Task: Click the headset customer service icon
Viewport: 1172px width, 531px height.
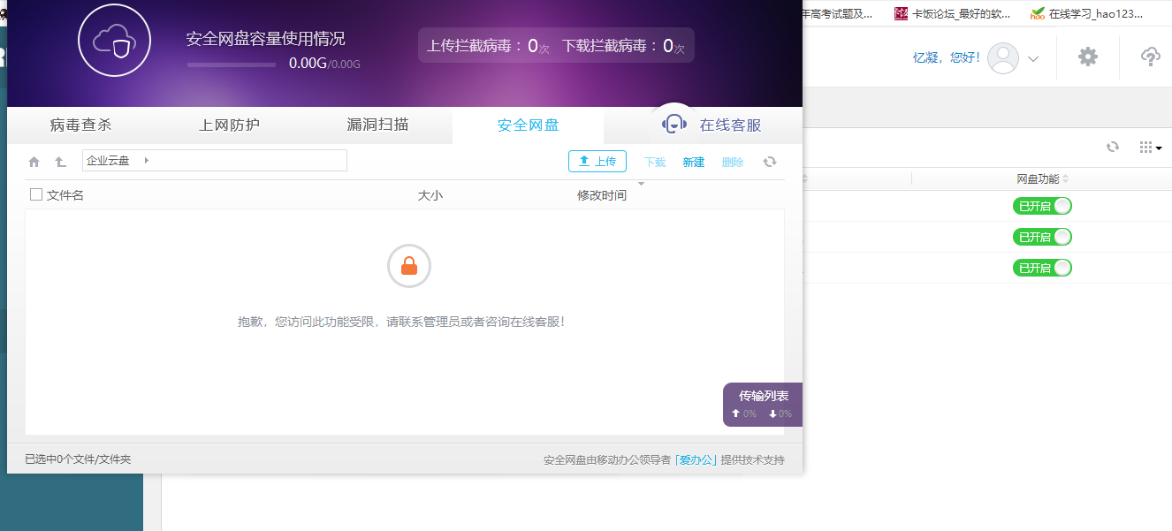Action: point(674,125)
